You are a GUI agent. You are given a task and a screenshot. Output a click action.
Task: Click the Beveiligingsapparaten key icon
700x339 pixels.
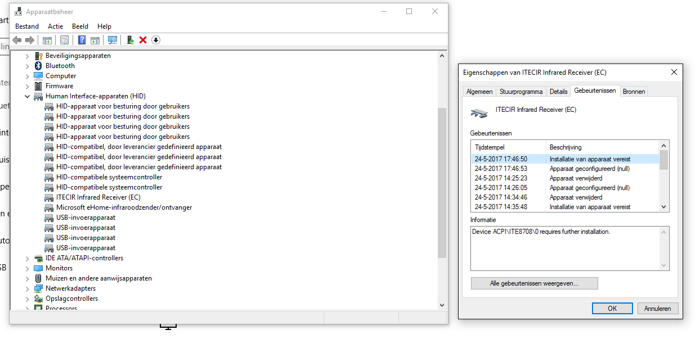click(x=38, y=56)
